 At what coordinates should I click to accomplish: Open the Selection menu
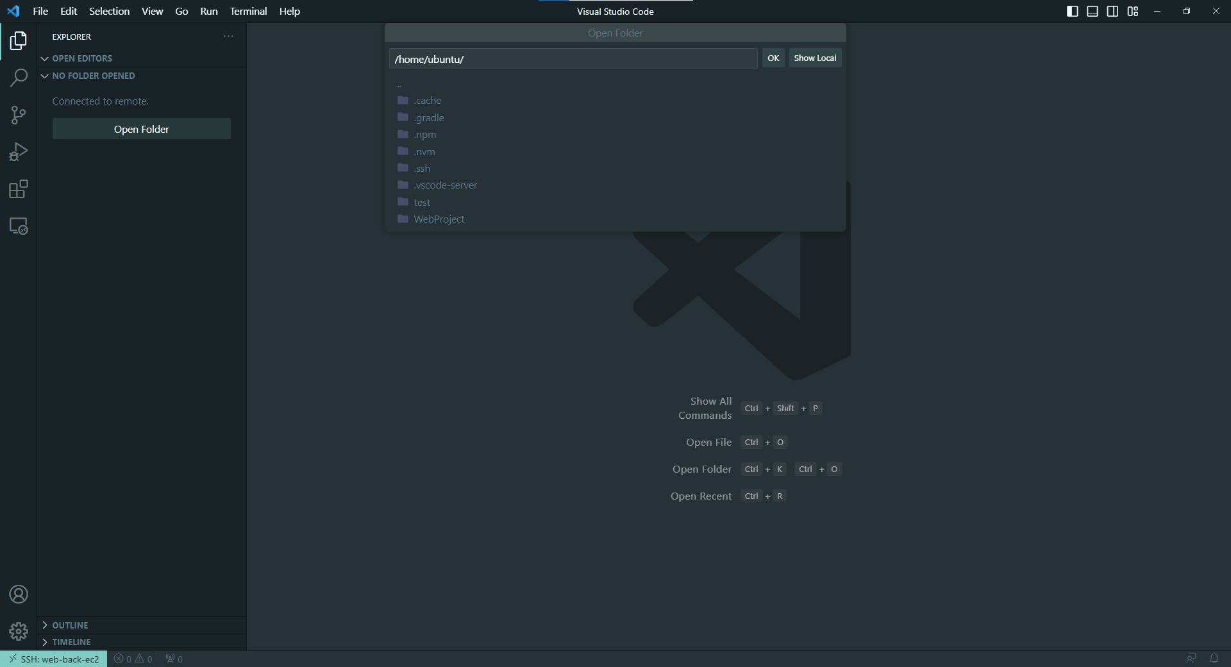[109, 11]
